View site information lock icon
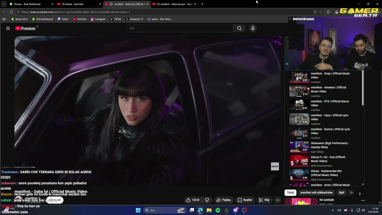Image resolution: width=382 pixels, height=215 pixels. 18,12
